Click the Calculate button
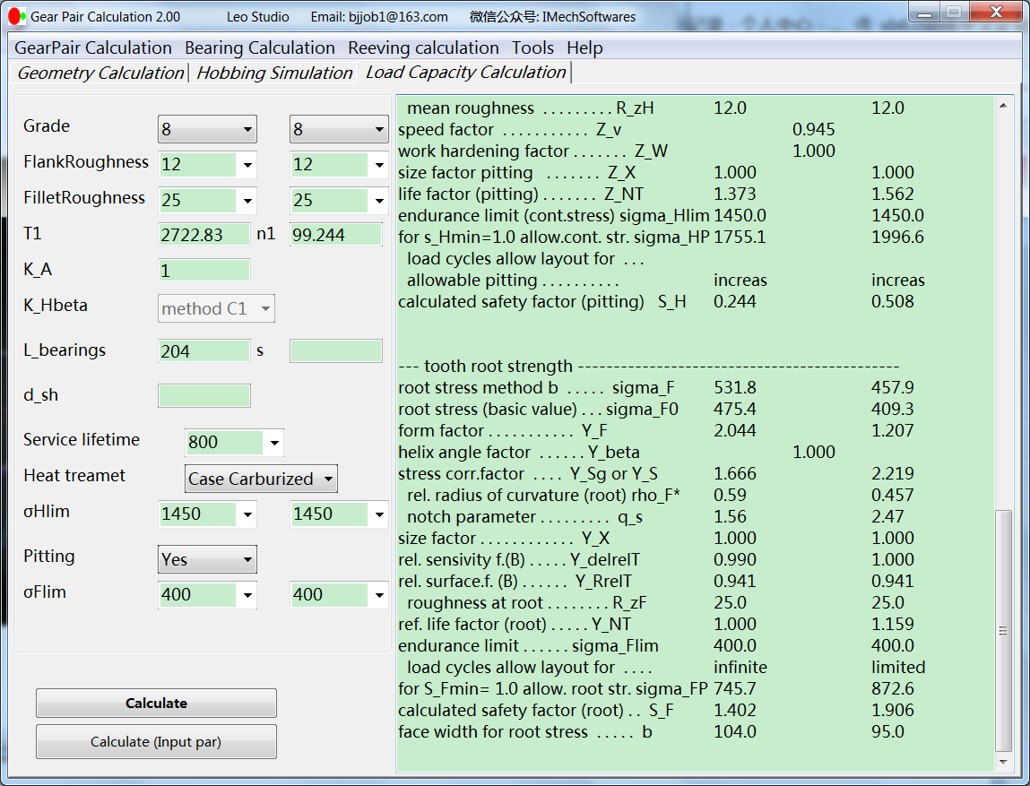The image size is (1030, 786). pos(156,704)
